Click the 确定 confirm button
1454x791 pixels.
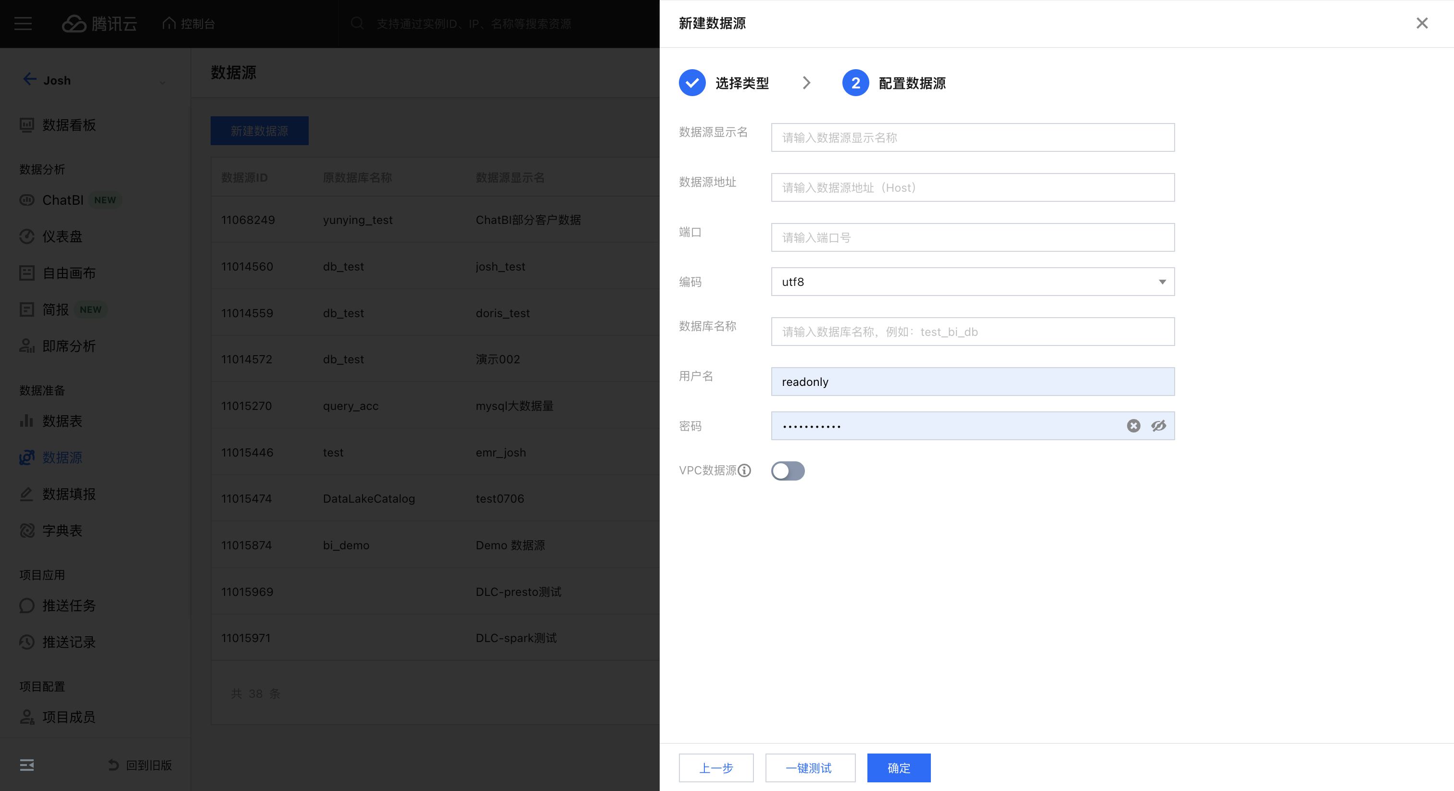898,768
